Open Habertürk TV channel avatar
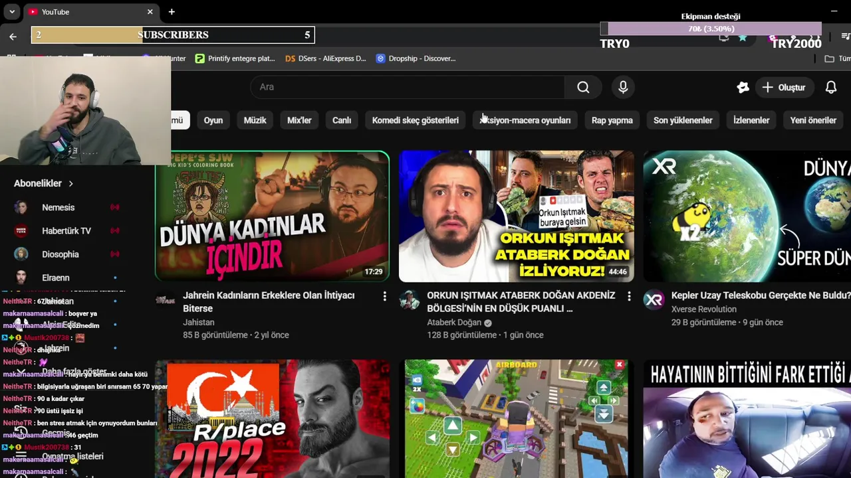 (x=21, y=231)
